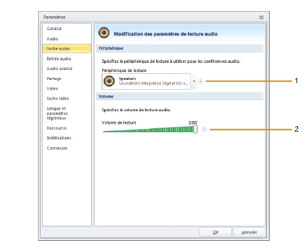Image resolution: width=307 pixels, height=252 pixels.
Task: Switch to Vidéo settings
Action: pos(52,88)
